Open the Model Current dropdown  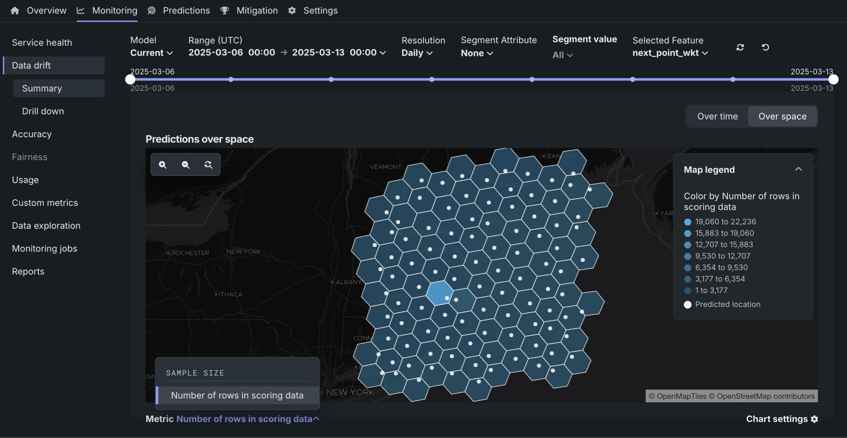coord(151,53)
